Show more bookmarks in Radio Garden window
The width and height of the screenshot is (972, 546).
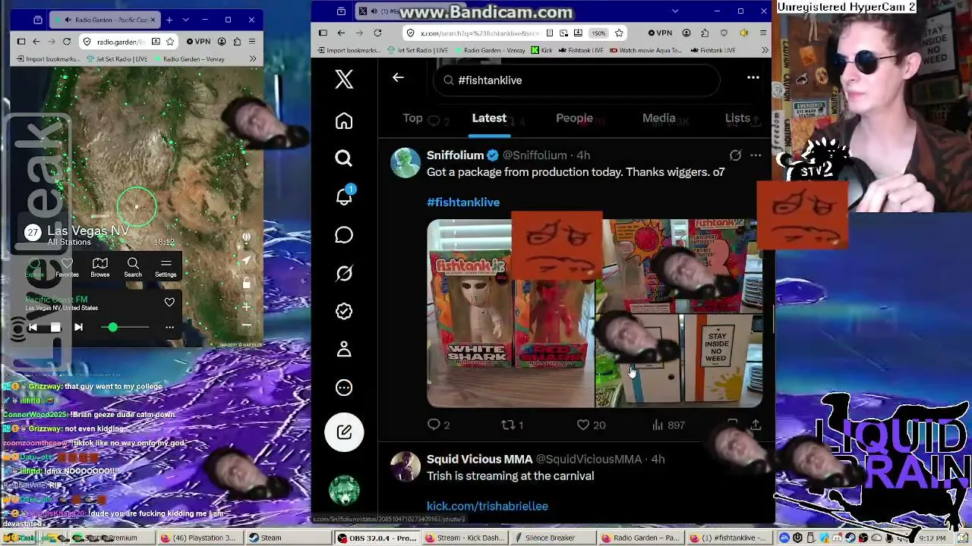[253, 58]
